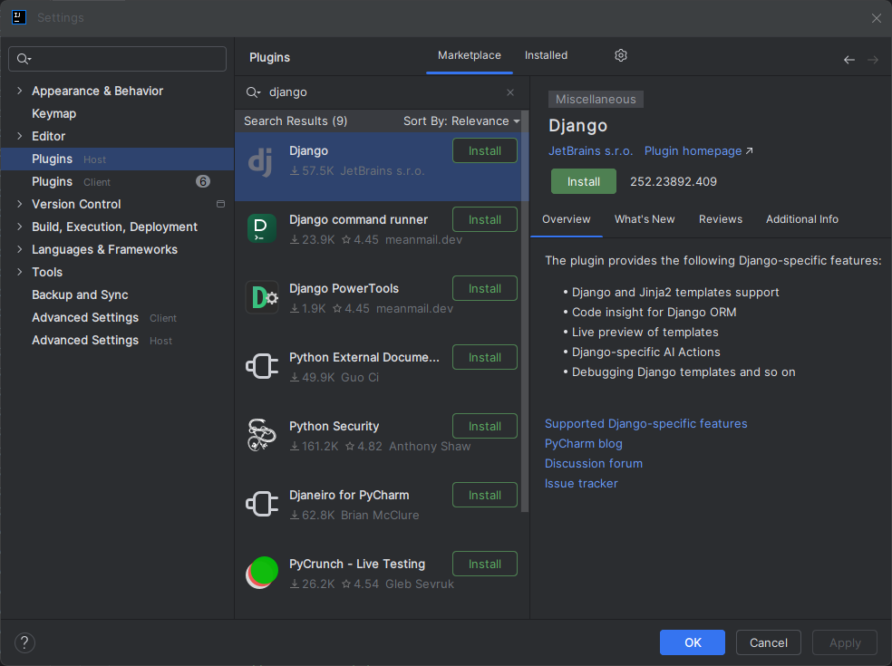The height and width of the screenshot is (666, 892).
Task: Click the plugin list vertical scrollbar
Action: point(525,313)
